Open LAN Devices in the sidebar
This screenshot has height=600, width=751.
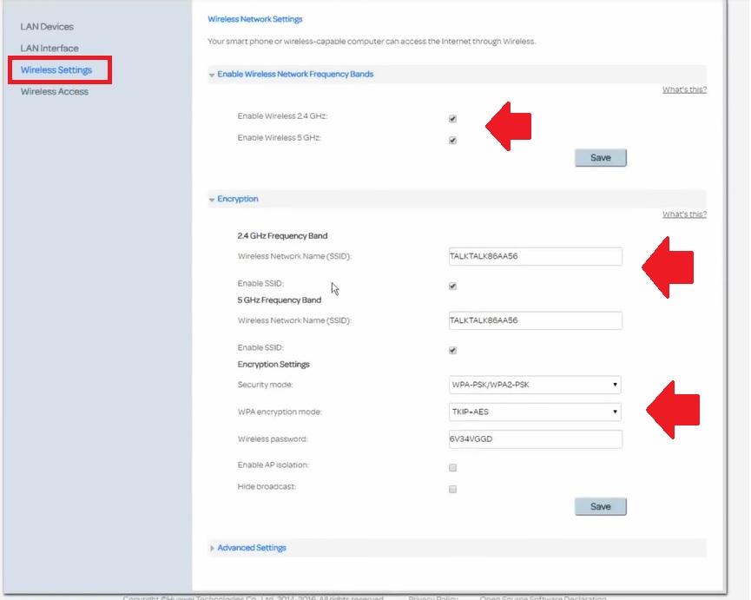tap(47, 27)
